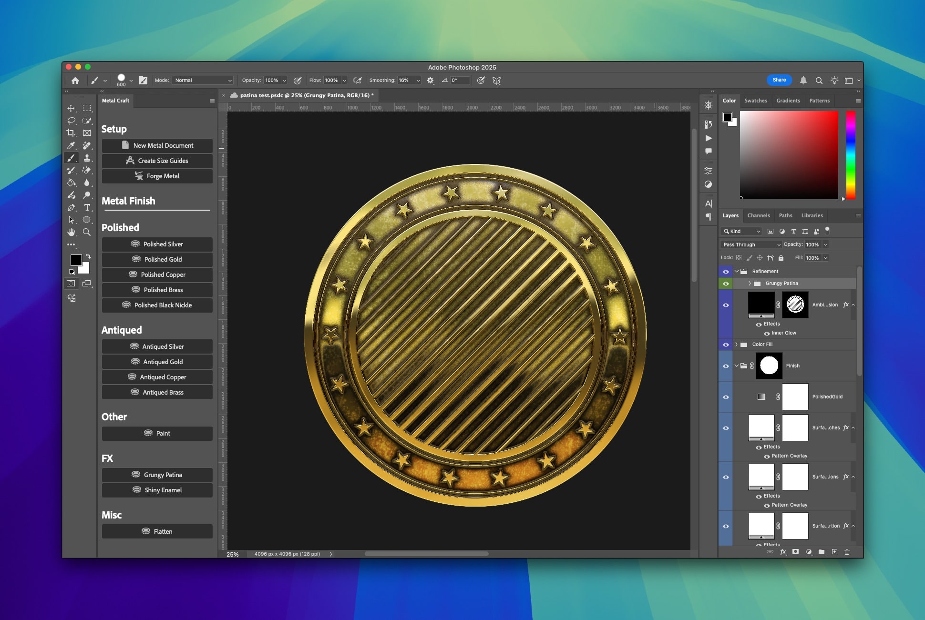Toggle symmetry paint butterfly icon

[x=496, y=81]
